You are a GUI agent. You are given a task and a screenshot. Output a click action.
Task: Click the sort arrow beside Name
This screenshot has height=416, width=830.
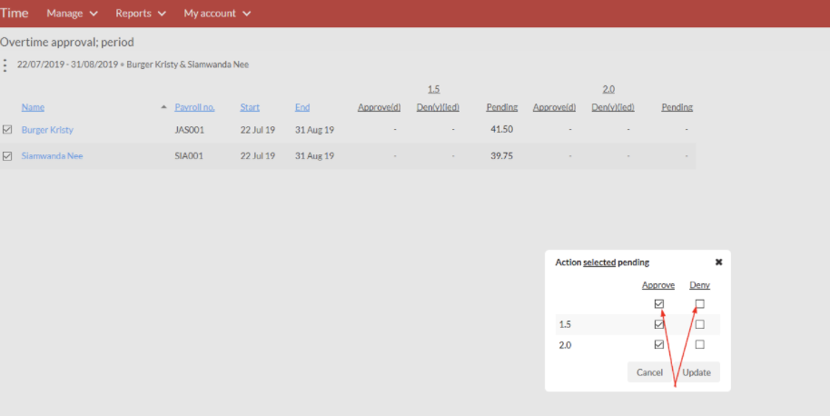(163, 107)
